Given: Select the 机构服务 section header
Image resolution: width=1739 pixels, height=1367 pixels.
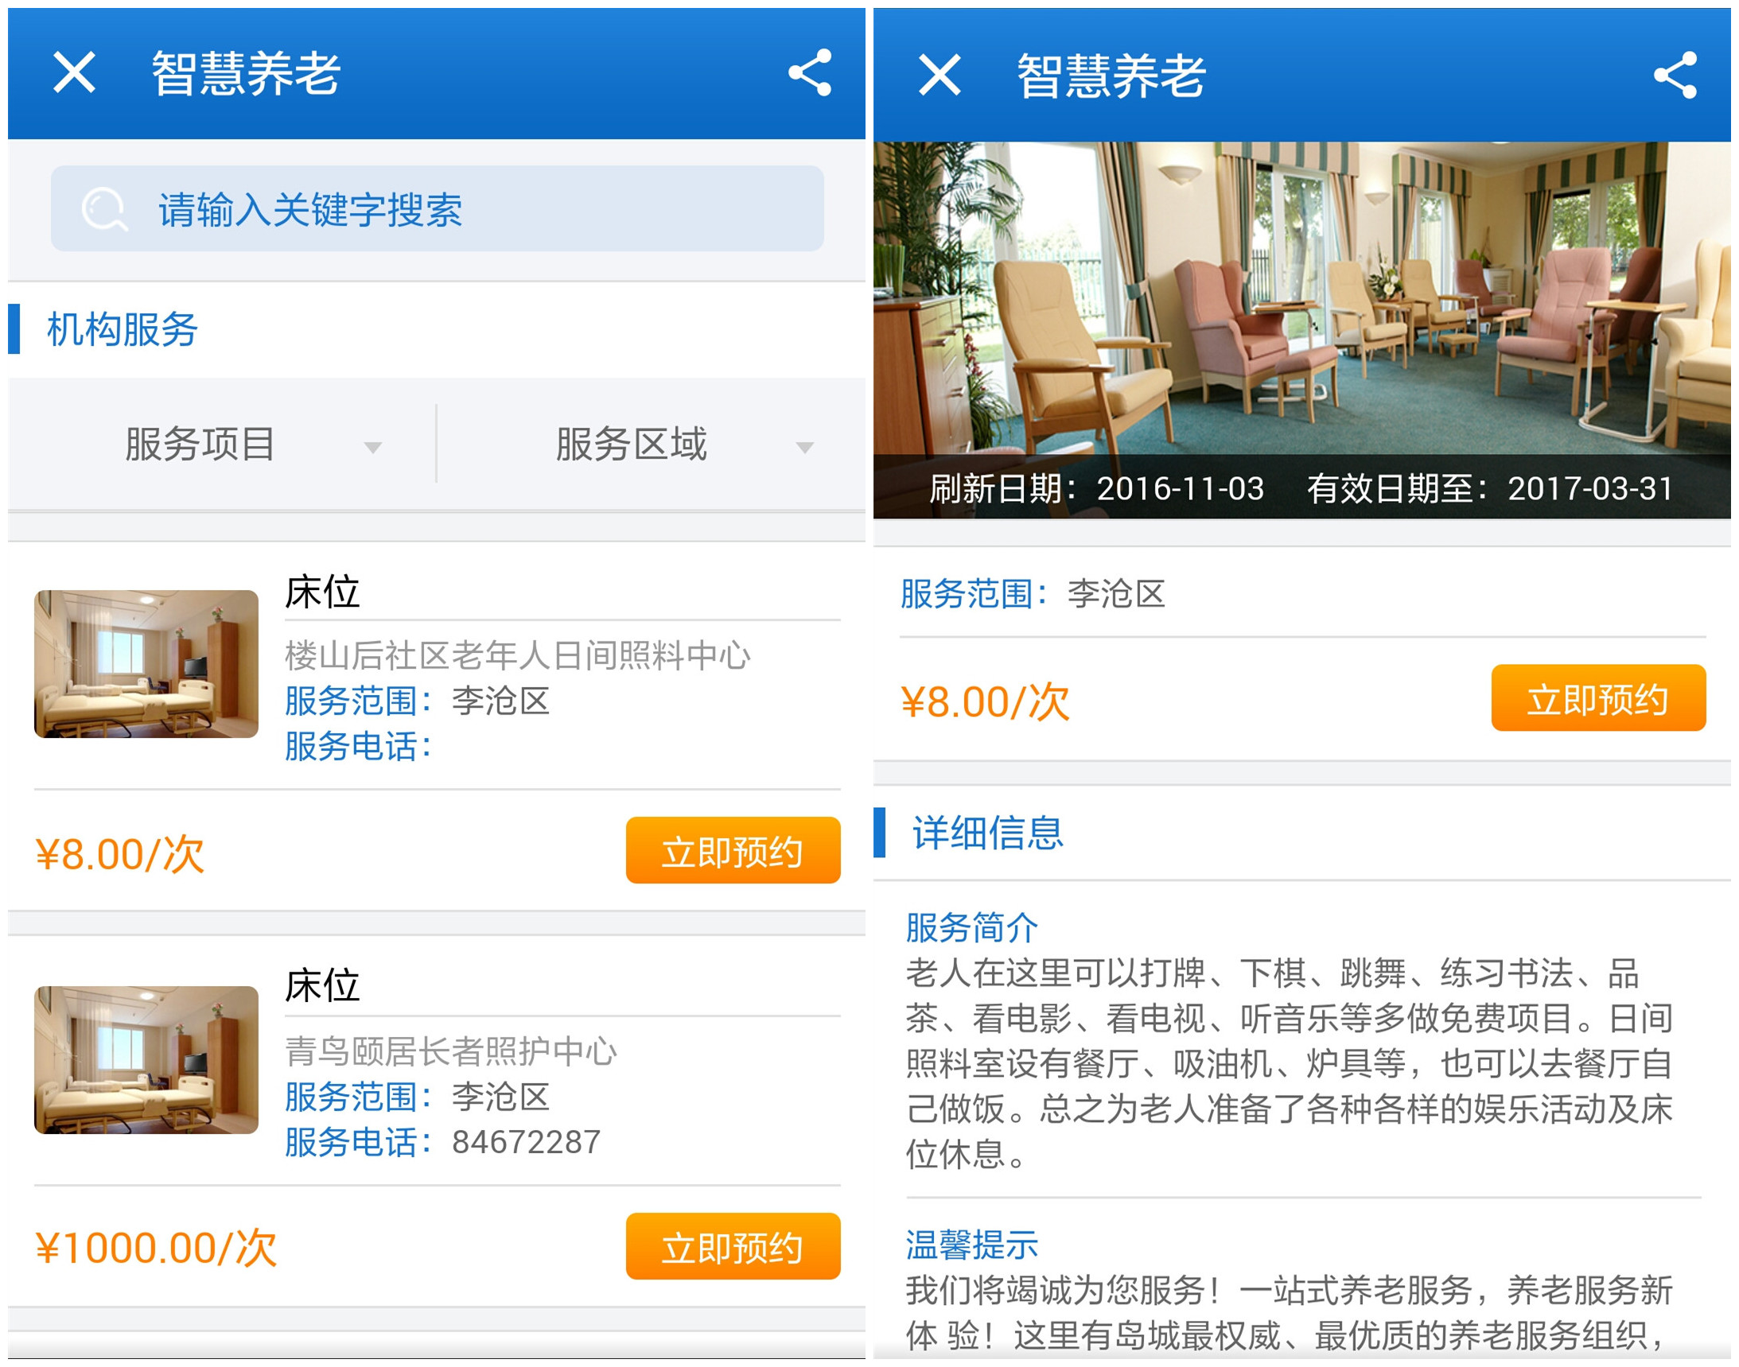Looking at the screenshot, I should 122,330.
